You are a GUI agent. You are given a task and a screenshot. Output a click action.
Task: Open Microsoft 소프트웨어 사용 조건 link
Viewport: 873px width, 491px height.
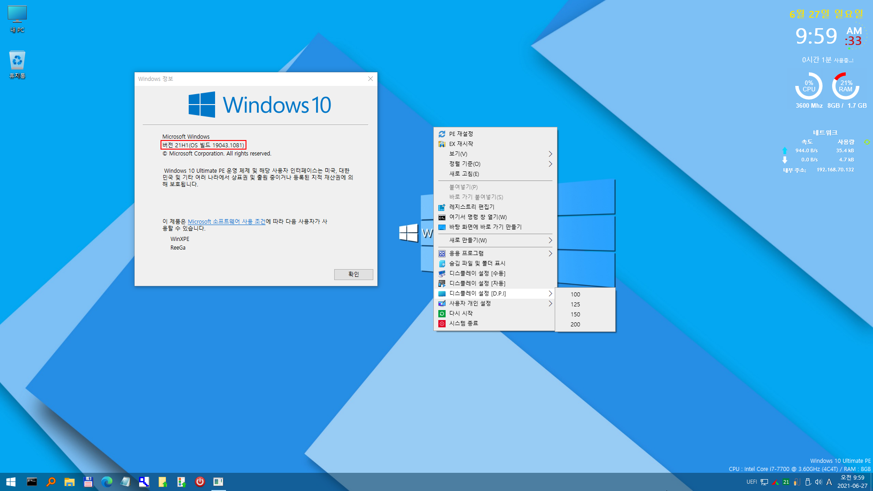[x=226, y=221]
